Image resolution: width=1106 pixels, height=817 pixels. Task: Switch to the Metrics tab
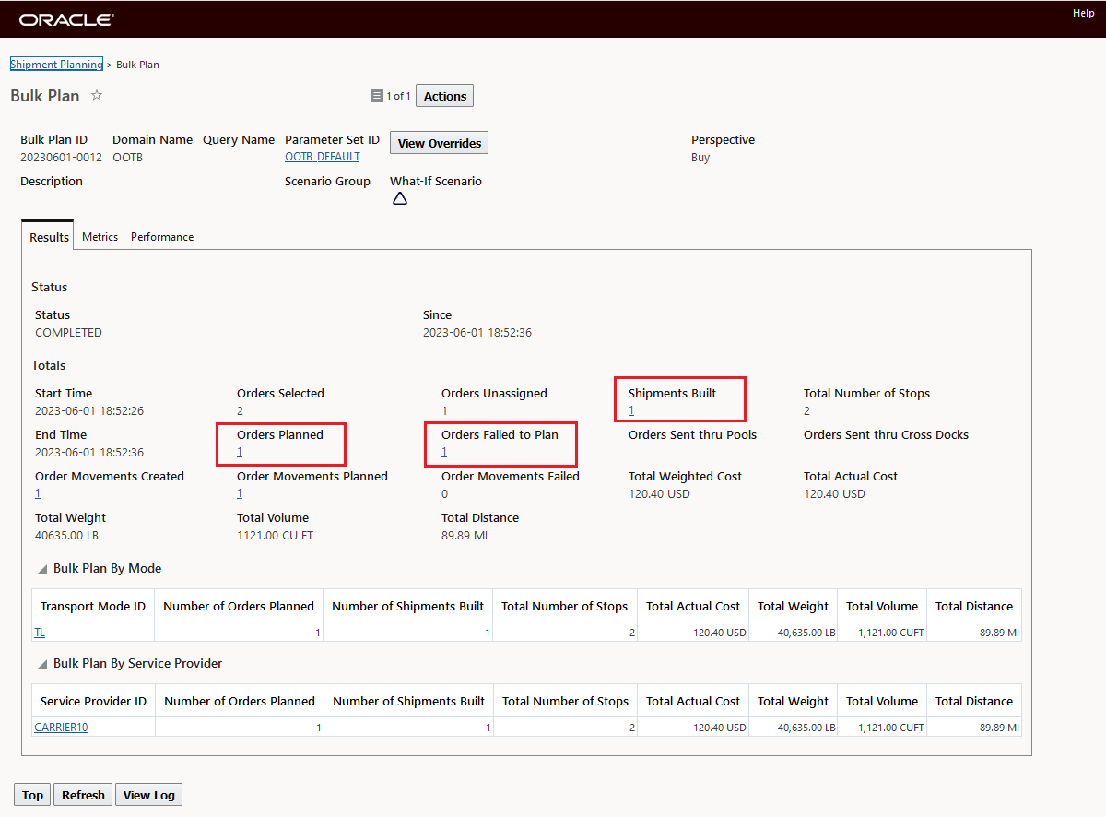click(x=100, y=237)
